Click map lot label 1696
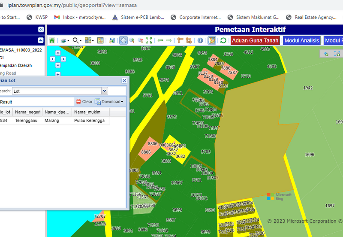 pyautogui.click(x=310, y=155)
